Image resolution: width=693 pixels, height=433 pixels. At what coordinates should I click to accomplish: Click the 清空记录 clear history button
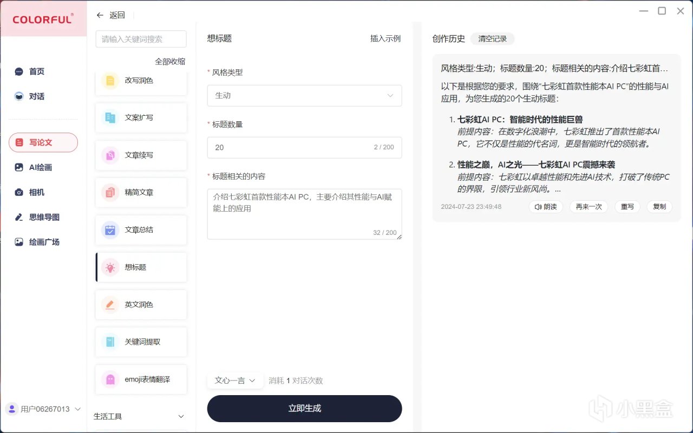pos(492,38)
